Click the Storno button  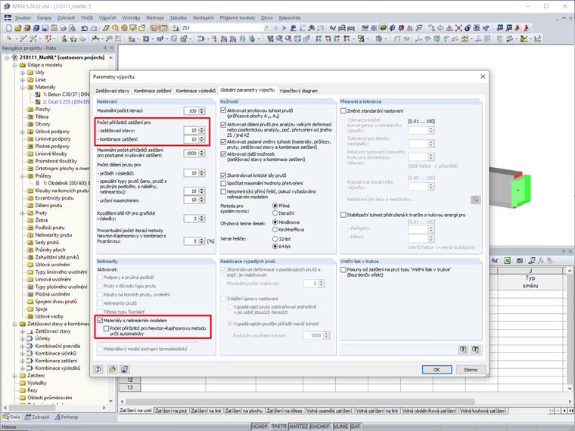pos(471,370)
